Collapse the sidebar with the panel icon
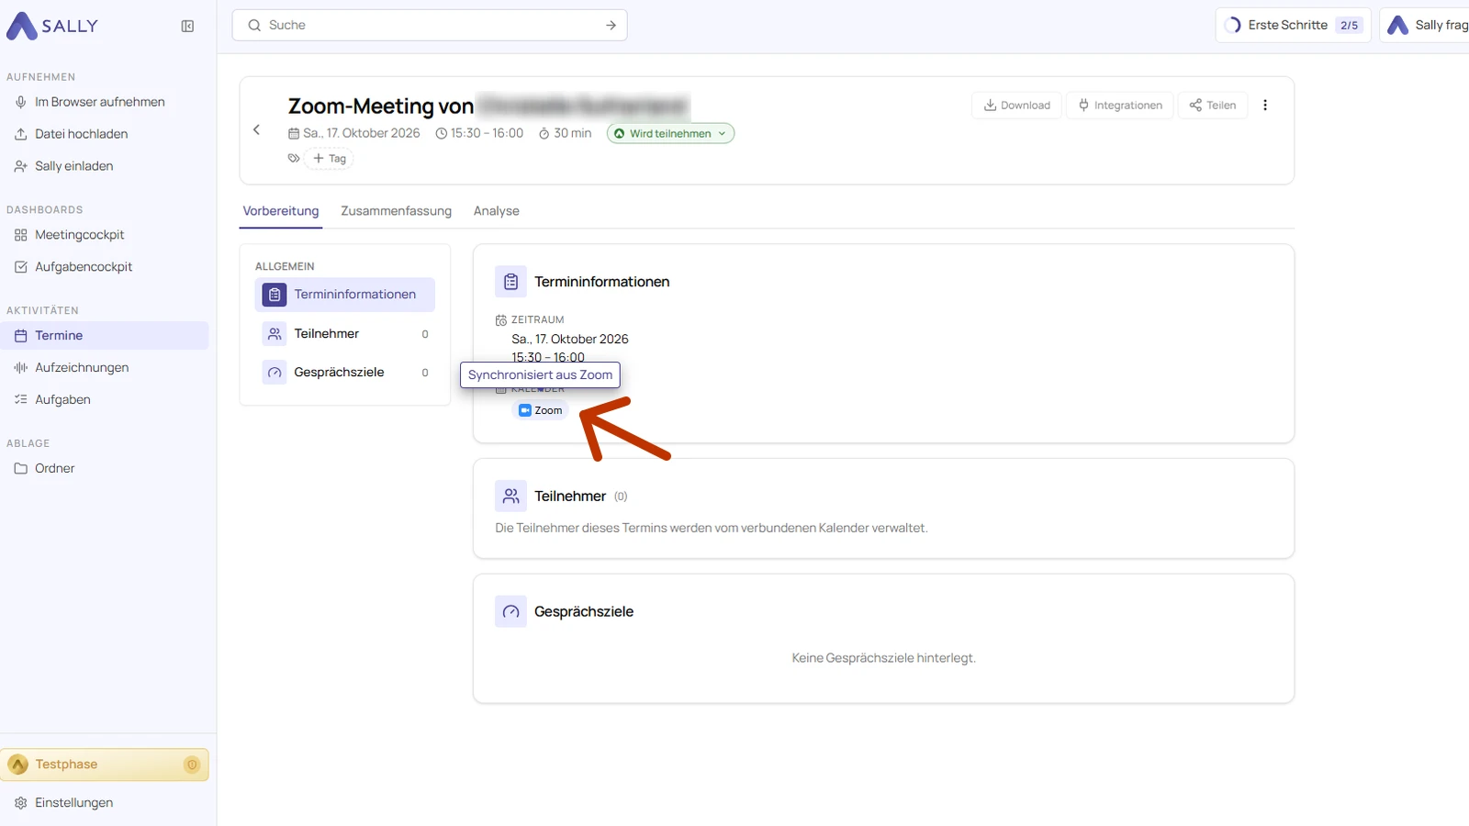The image size is (1469, 826). click(187, 27)
